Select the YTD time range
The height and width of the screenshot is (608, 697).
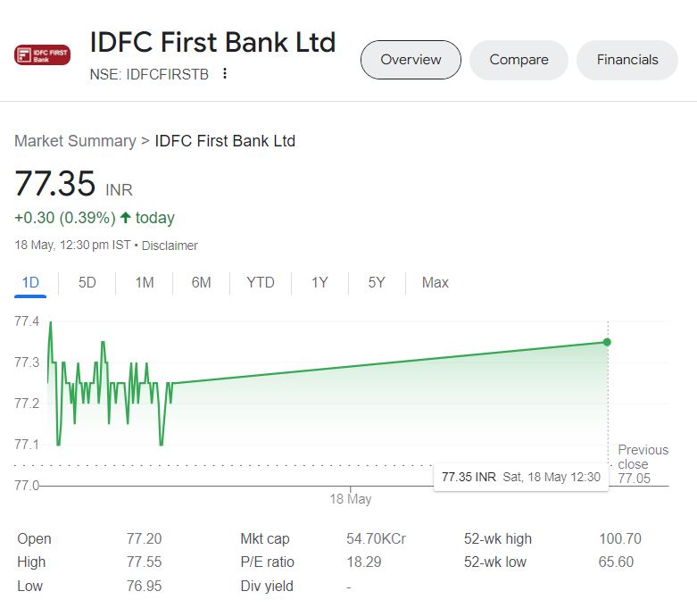261,283
